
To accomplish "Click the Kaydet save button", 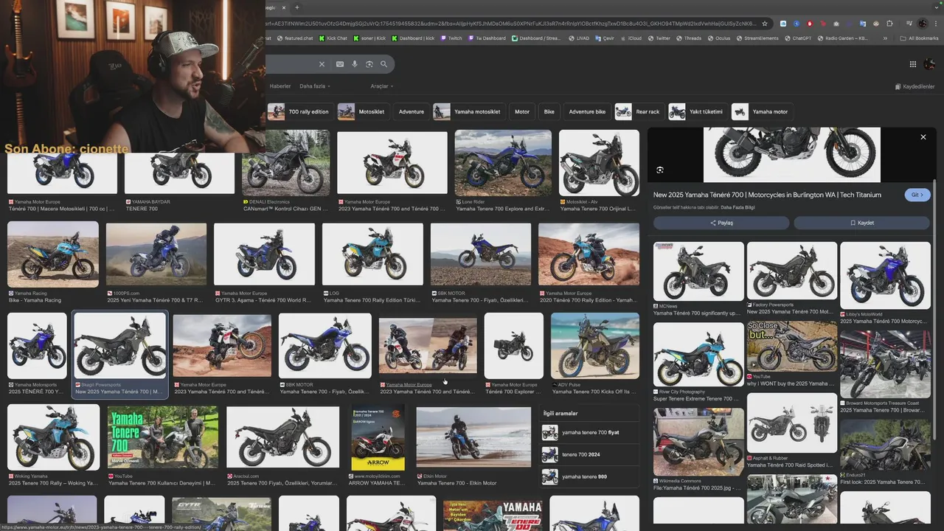I will pyautogui.click(x=862, y=223).
